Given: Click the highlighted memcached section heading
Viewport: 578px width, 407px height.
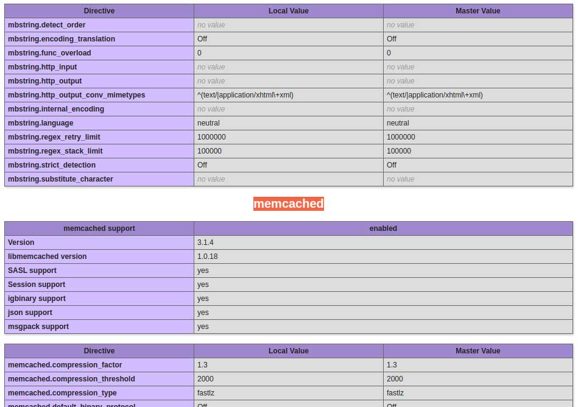Looking at the screenshot, I should coord(288,203).
